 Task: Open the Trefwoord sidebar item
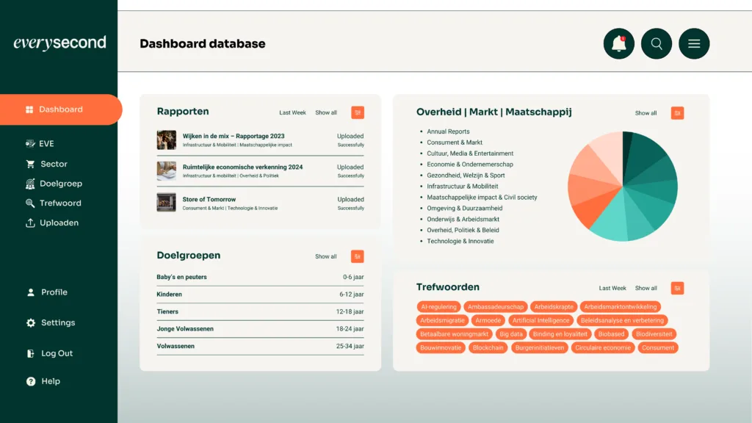click(60, 203)
